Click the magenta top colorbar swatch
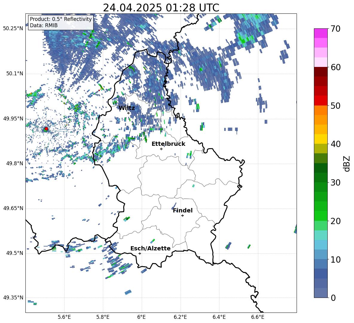354x323 pixels. pos(321,33)
